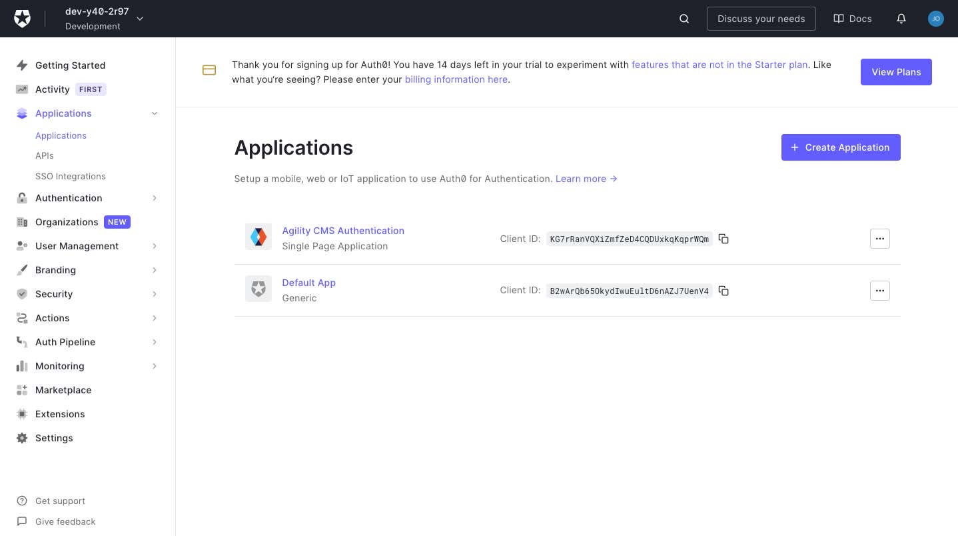The width and height of the screenshot is (958, 536).
Task: Expand the Security section chevron
Action: (x=155, y=294)
